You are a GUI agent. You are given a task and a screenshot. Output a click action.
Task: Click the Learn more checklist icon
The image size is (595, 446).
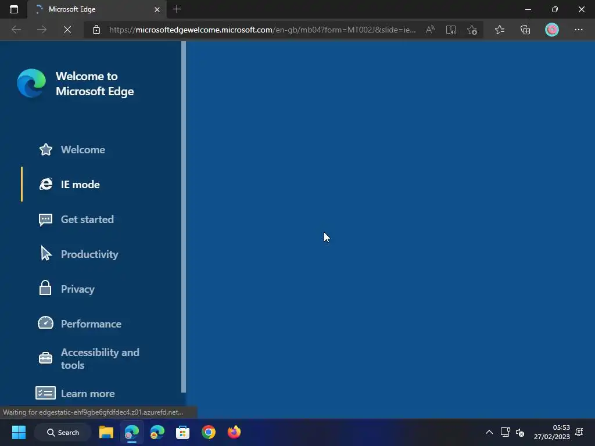[x=45, y=393]
